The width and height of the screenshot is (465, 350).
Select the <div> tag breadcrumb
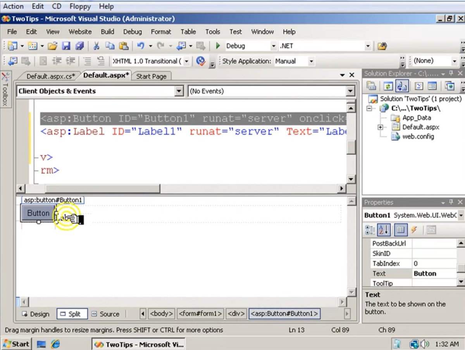(236, 314)
